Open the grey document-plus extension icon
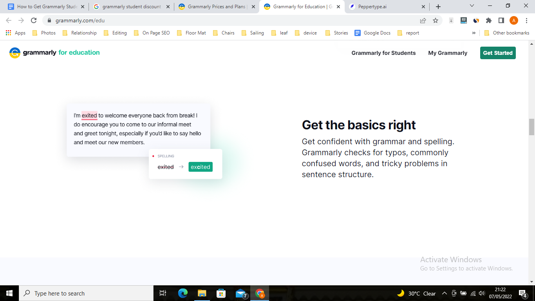 point(451,20)
